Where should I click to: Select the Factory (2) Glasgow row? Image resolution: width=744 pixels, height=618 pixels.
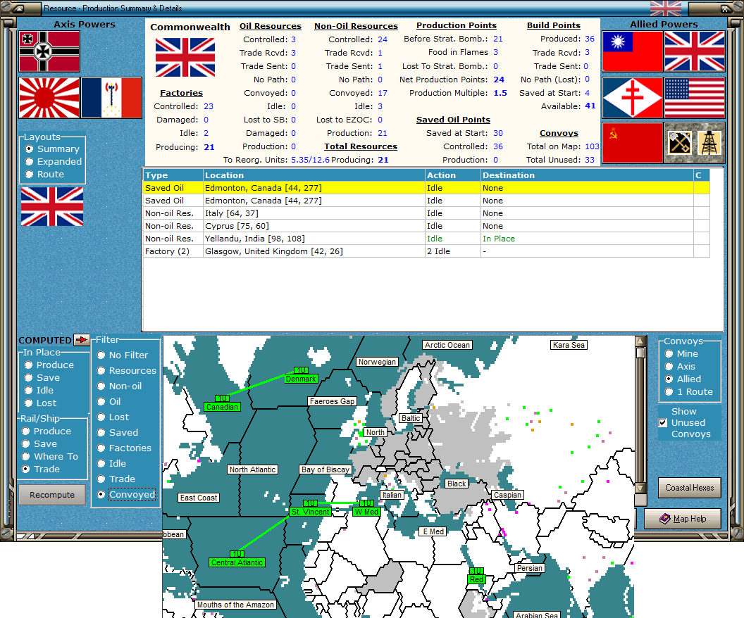[x=426, y=251]
